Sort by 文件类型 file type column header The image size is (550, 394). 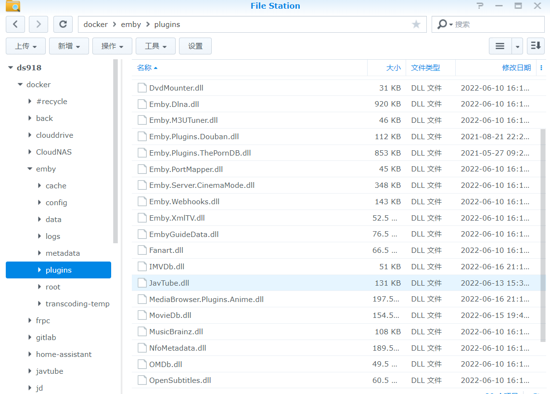click(425, 68)
